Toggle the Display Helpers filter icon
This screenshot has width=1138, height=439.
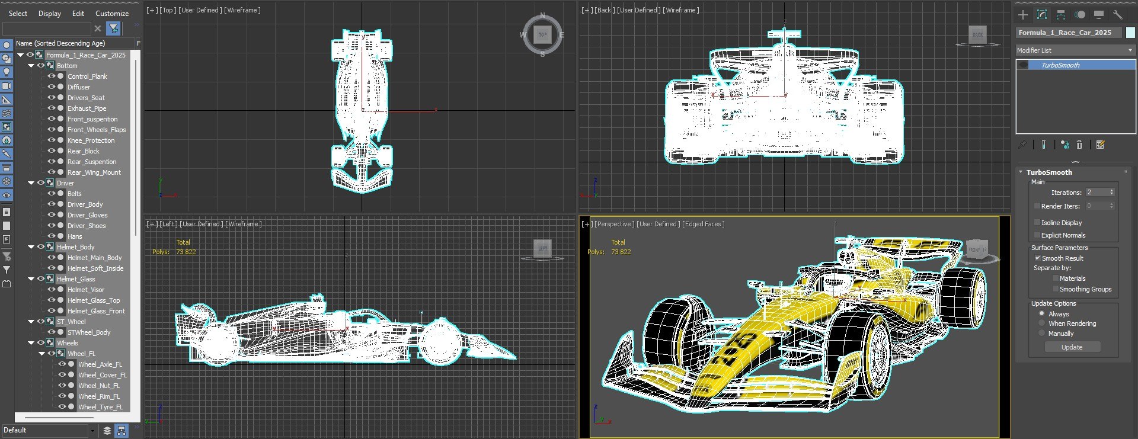pyautogui.click(x=7, y=100)
